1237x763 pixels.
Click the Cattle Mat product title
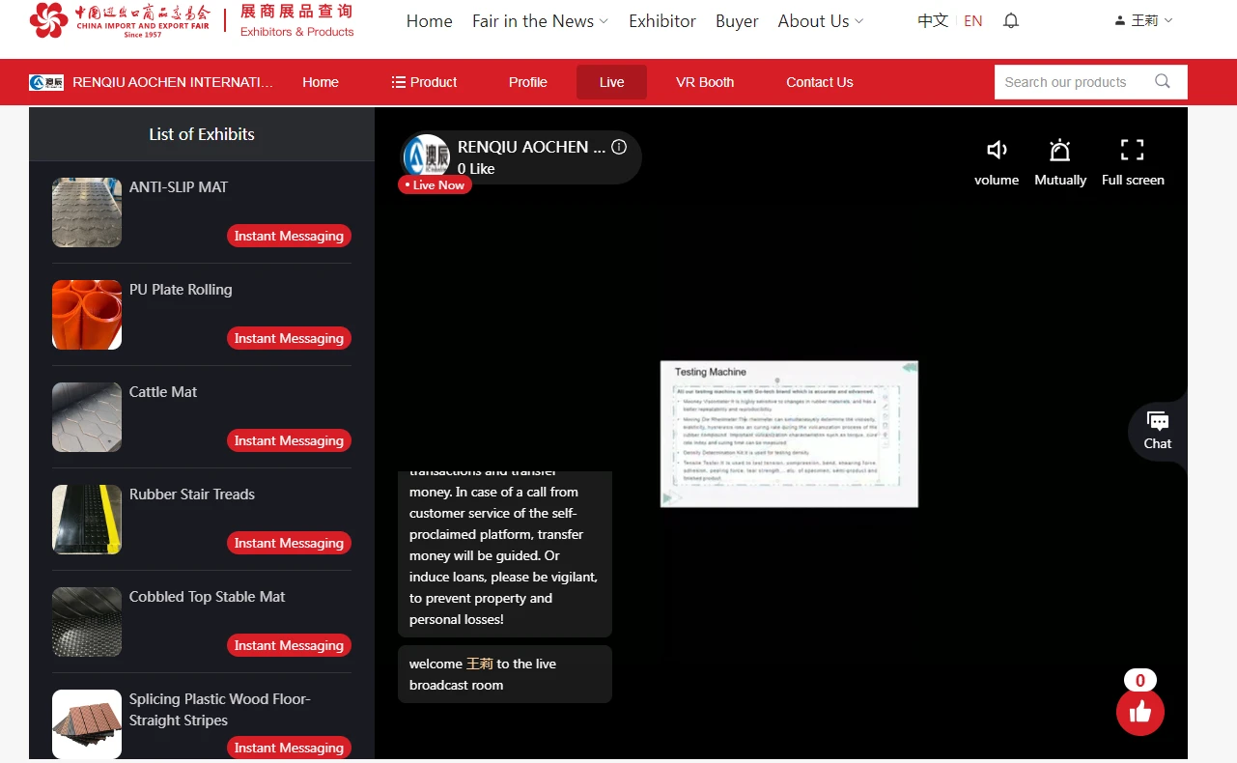(163, 392)
